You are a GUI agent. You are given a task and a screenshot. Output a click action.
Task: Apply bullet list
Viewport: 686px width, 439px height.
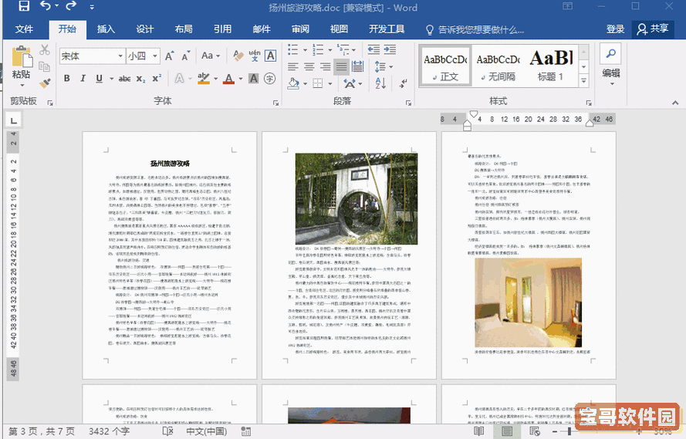click(x=292, y=49)
